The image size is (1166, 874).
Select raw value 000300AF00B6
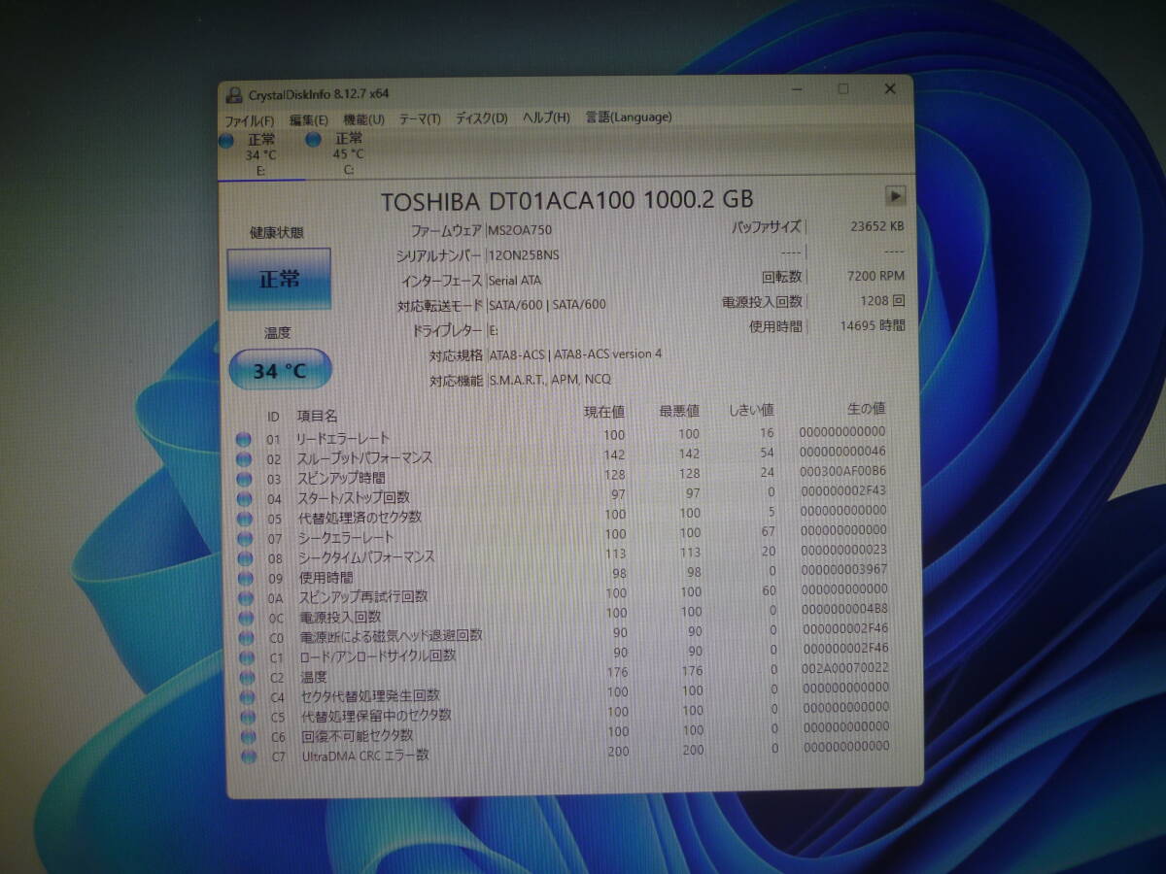click(842, 471)
